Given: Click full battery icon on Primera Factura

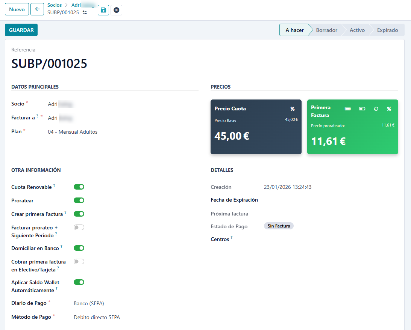Looking at the screenshot, I should point(348,109).
